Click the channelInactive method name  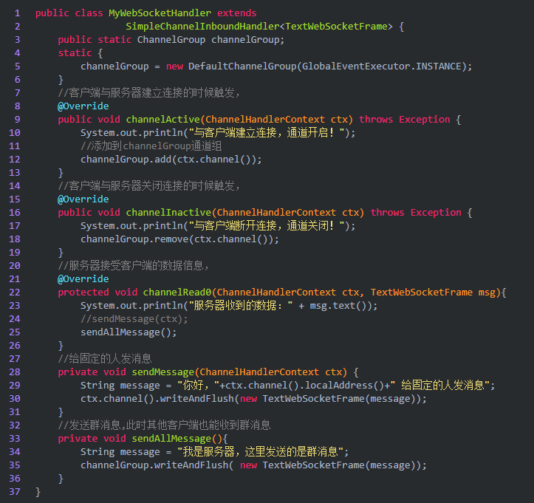click(168, 213)
